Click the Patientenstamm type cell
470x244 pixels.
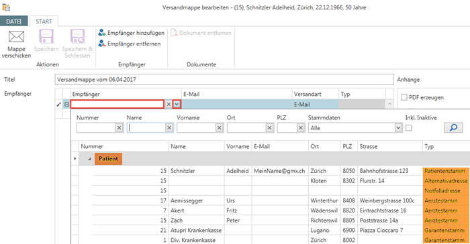pyautogui.click(x=445, y=171)
